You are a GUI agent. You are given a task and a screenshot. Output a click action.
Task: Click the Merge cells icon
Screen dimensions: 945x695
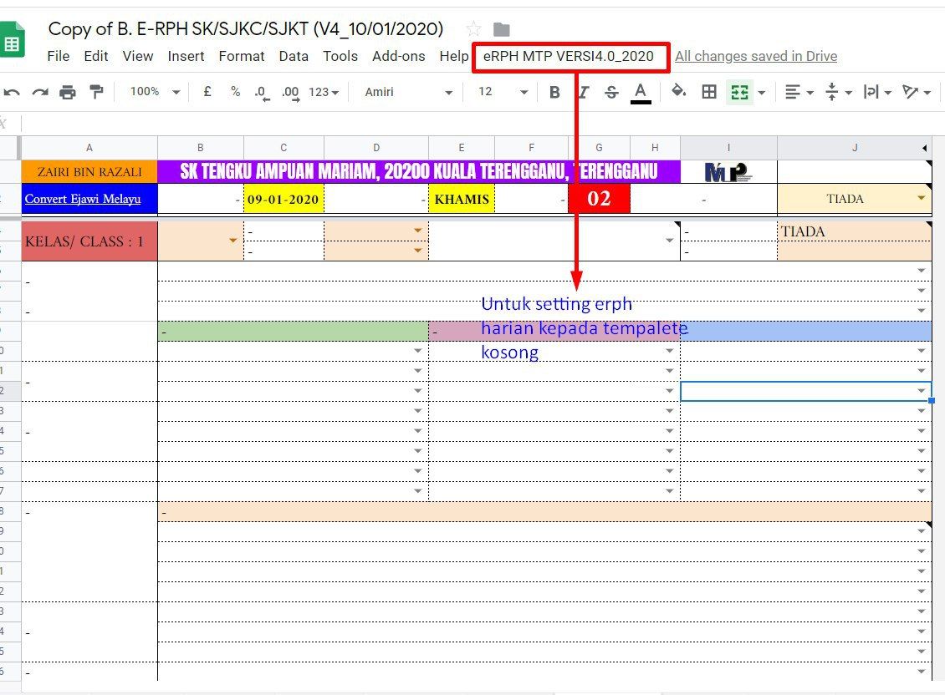tap(739, 92)
